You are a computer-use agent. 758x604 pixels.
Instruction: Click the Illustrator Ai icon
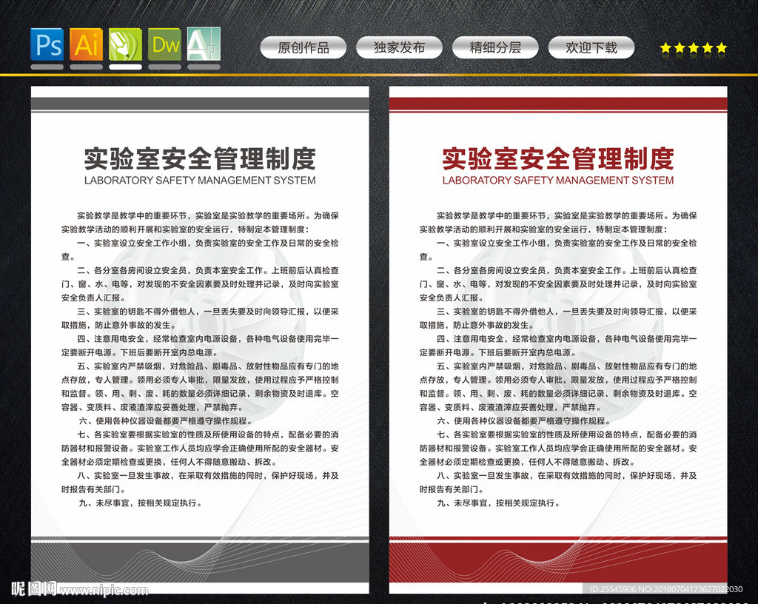[86, 44]
